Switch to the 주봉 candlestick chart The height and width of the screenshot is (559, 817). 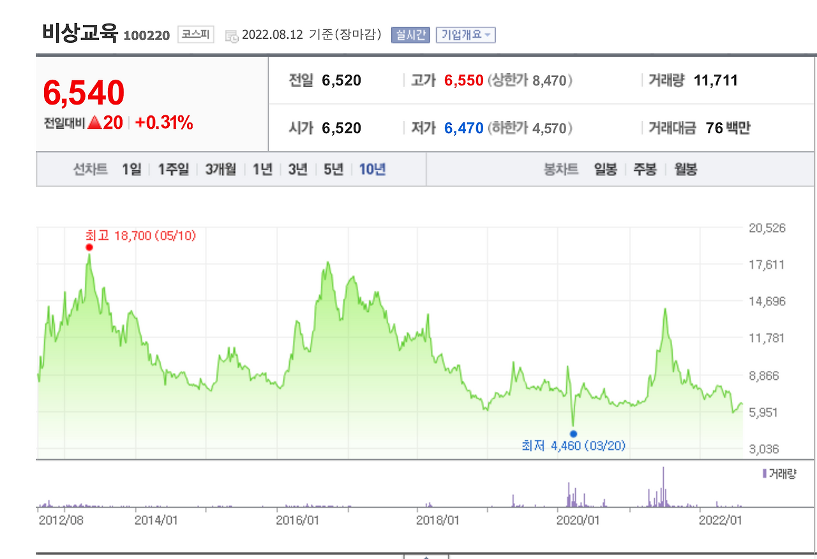pyautogui.click(x=645, y=170)
